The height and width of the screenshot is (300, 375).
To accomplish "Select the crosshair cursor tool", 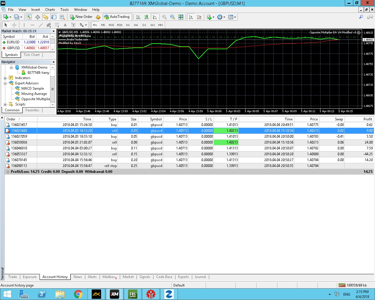I will (14, 25).
